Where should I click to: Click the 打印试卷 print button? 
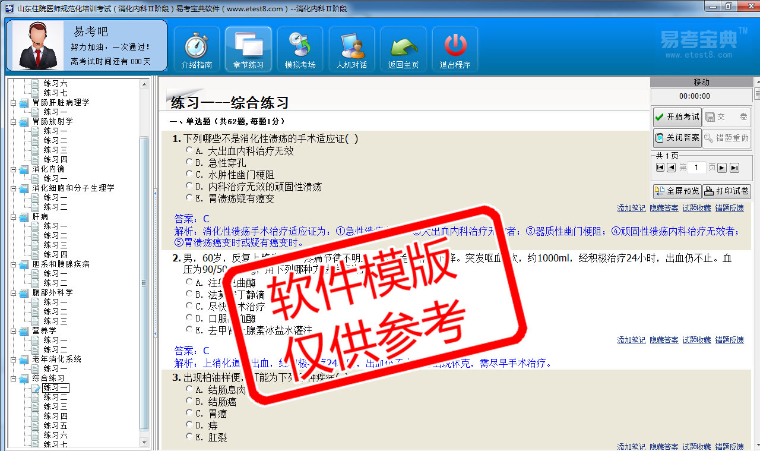click(727, 191)
